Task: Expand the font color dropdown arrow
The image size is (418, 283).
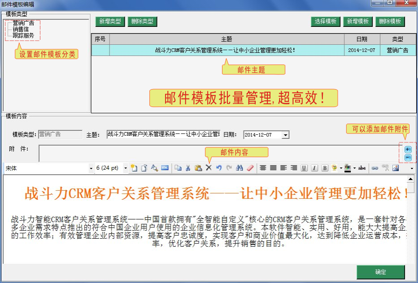Action: 354,168
